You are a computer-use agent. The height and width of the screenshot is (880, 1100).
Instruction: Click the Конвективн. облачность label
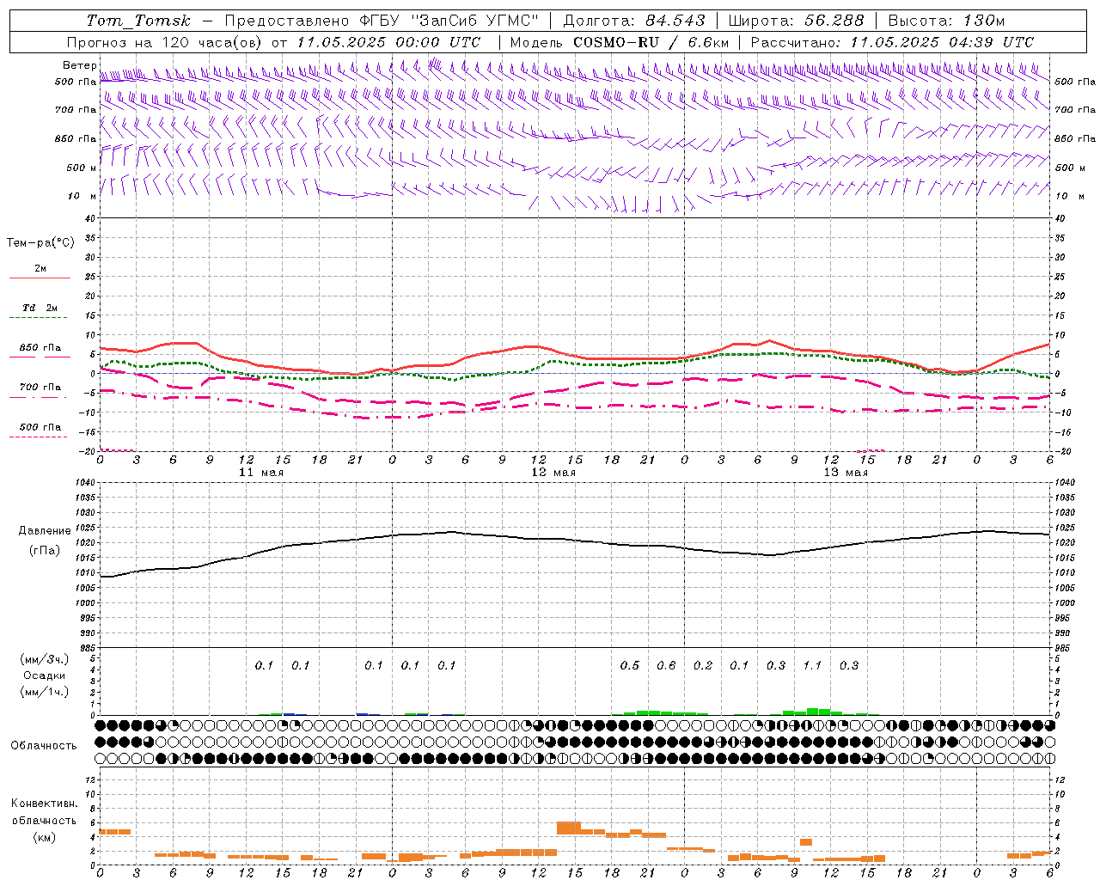[44, 812]
